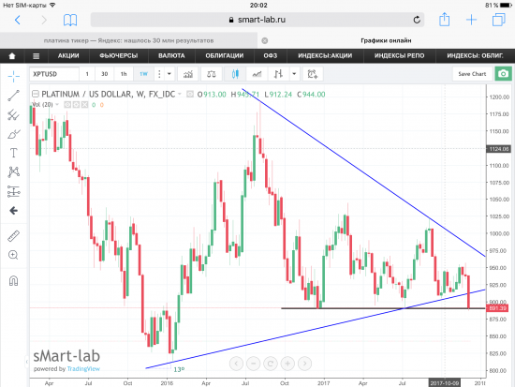Show all Safari tabs overview
The image size is (515, 387).
coord(499,20)
